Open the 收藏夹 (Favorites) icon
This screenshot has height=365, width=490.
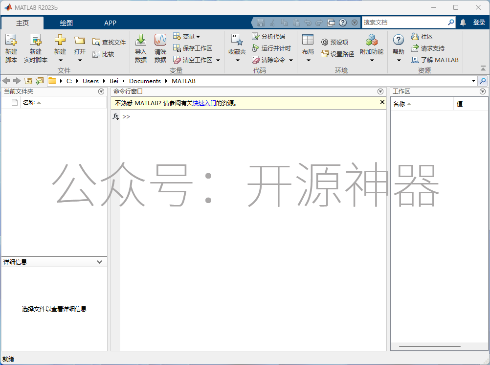click(237, 40)
